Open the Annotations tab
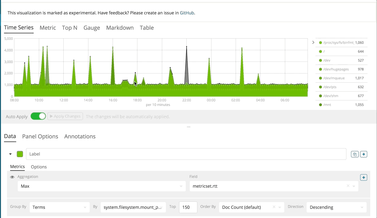Image resolution: width=377 pixels, height=218 pixels. [x=80, y=137]
